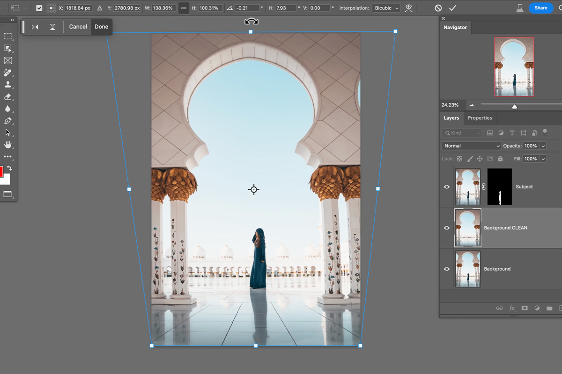This screenshot has width=562, height=374.
Task: Open the Interpolation dropdown
Action: (385, 7)
